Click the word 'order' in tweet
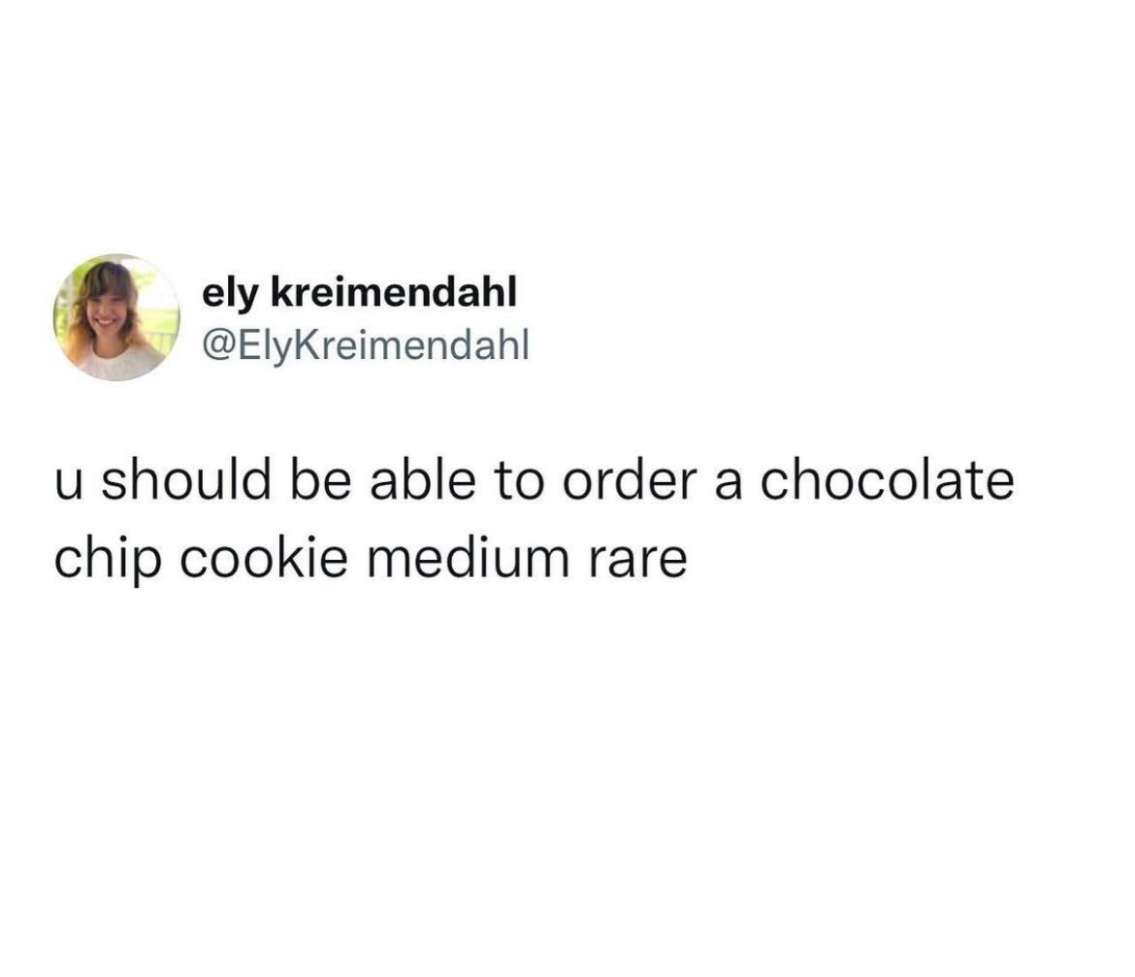Image resolution: width=1135 pixels, height=977 pixels. click(x=629, y=480)
